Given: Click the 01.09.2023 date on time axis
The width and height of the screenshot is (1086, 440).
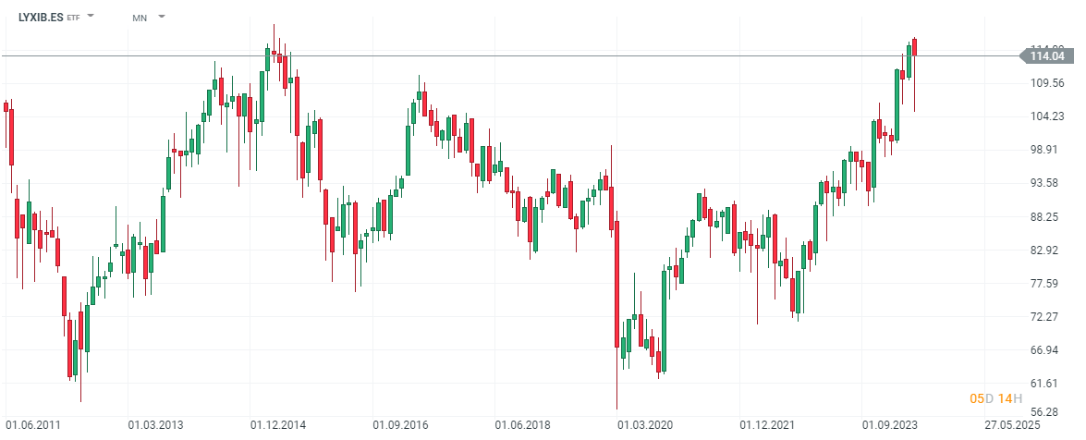Looking at the screenshot, I should tap(890, 425).
